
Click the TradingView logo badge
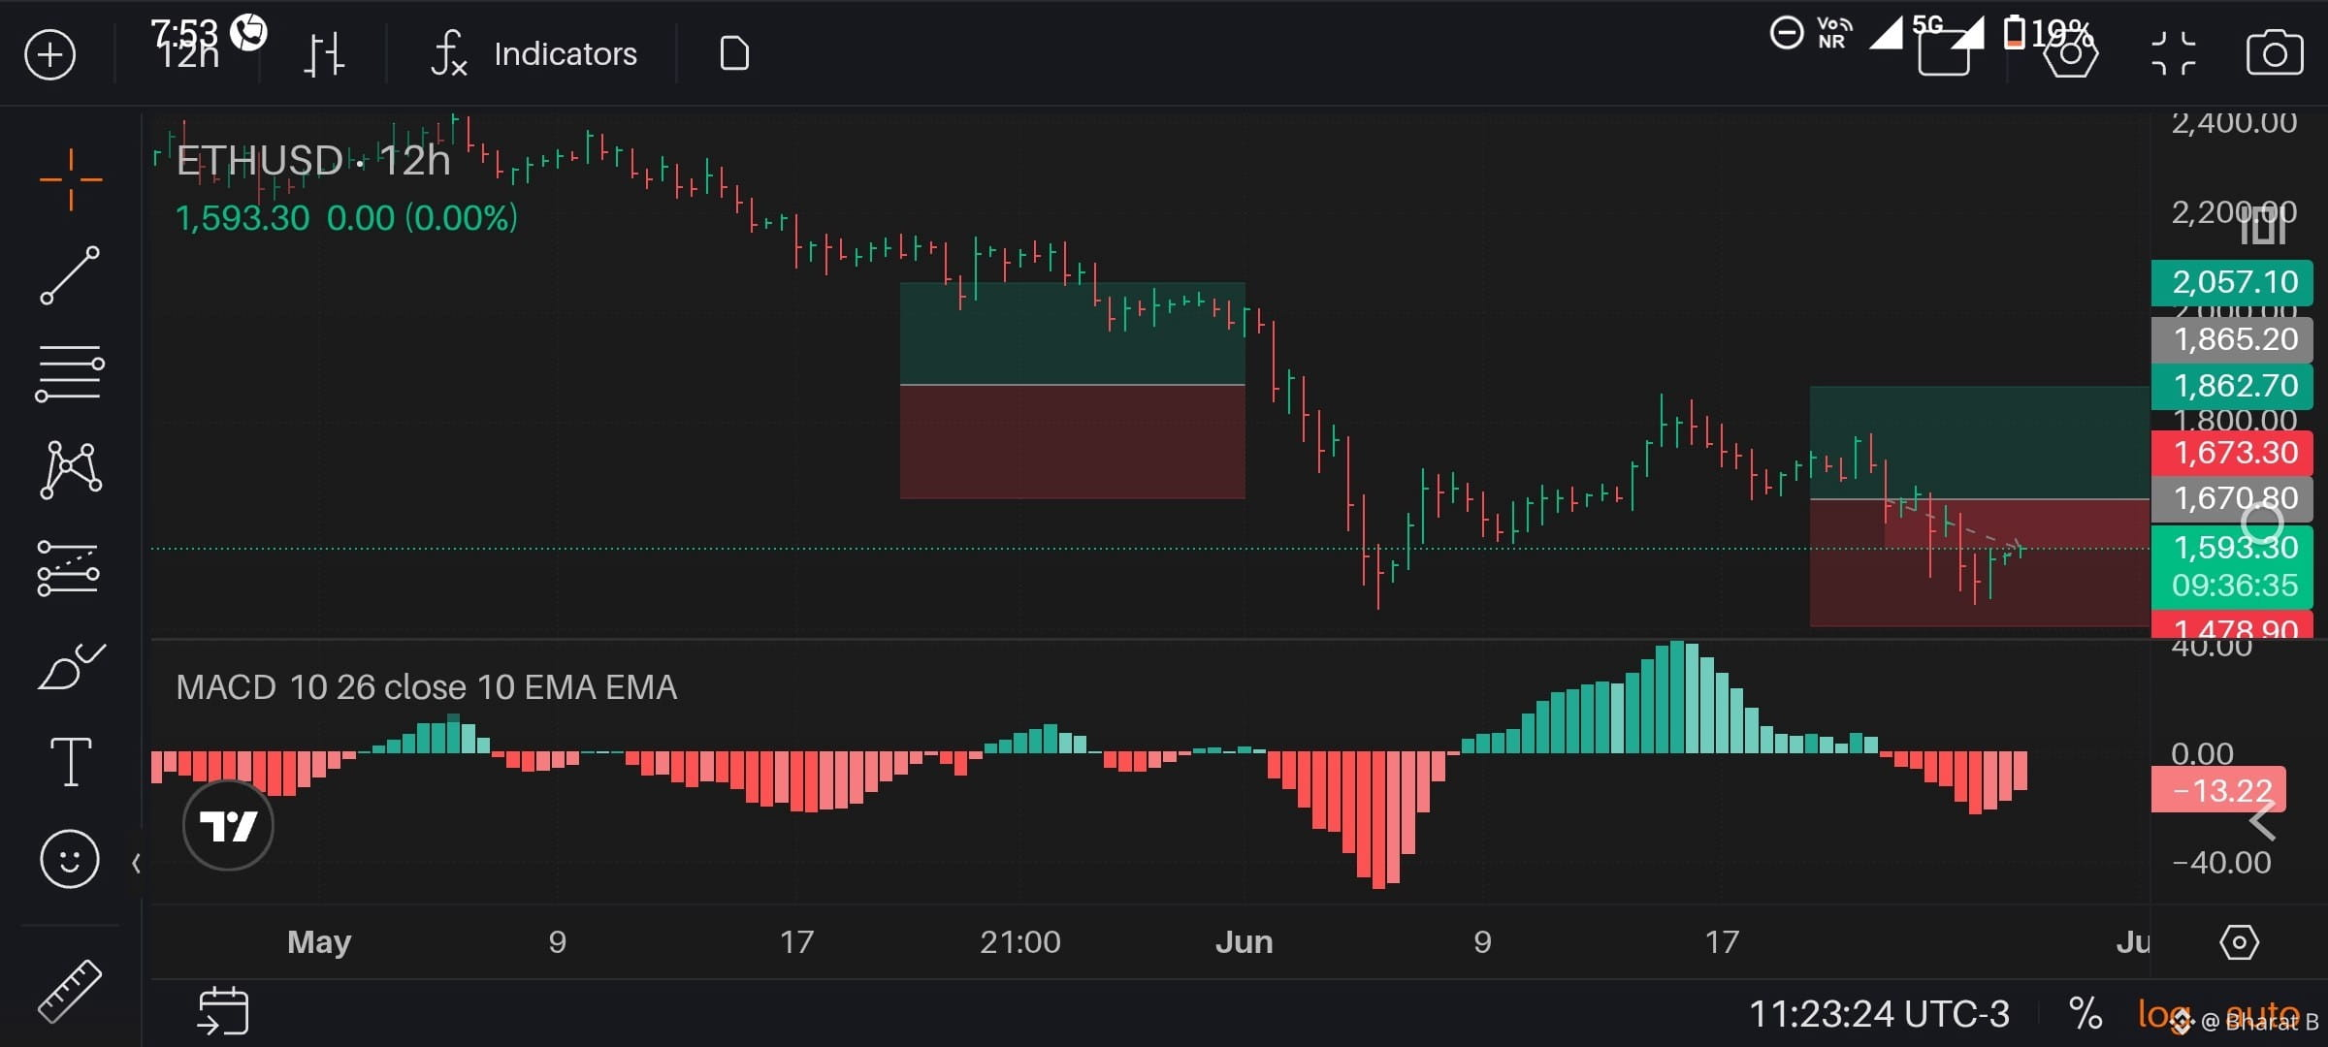pyautogui.click(x=228, y=826)
